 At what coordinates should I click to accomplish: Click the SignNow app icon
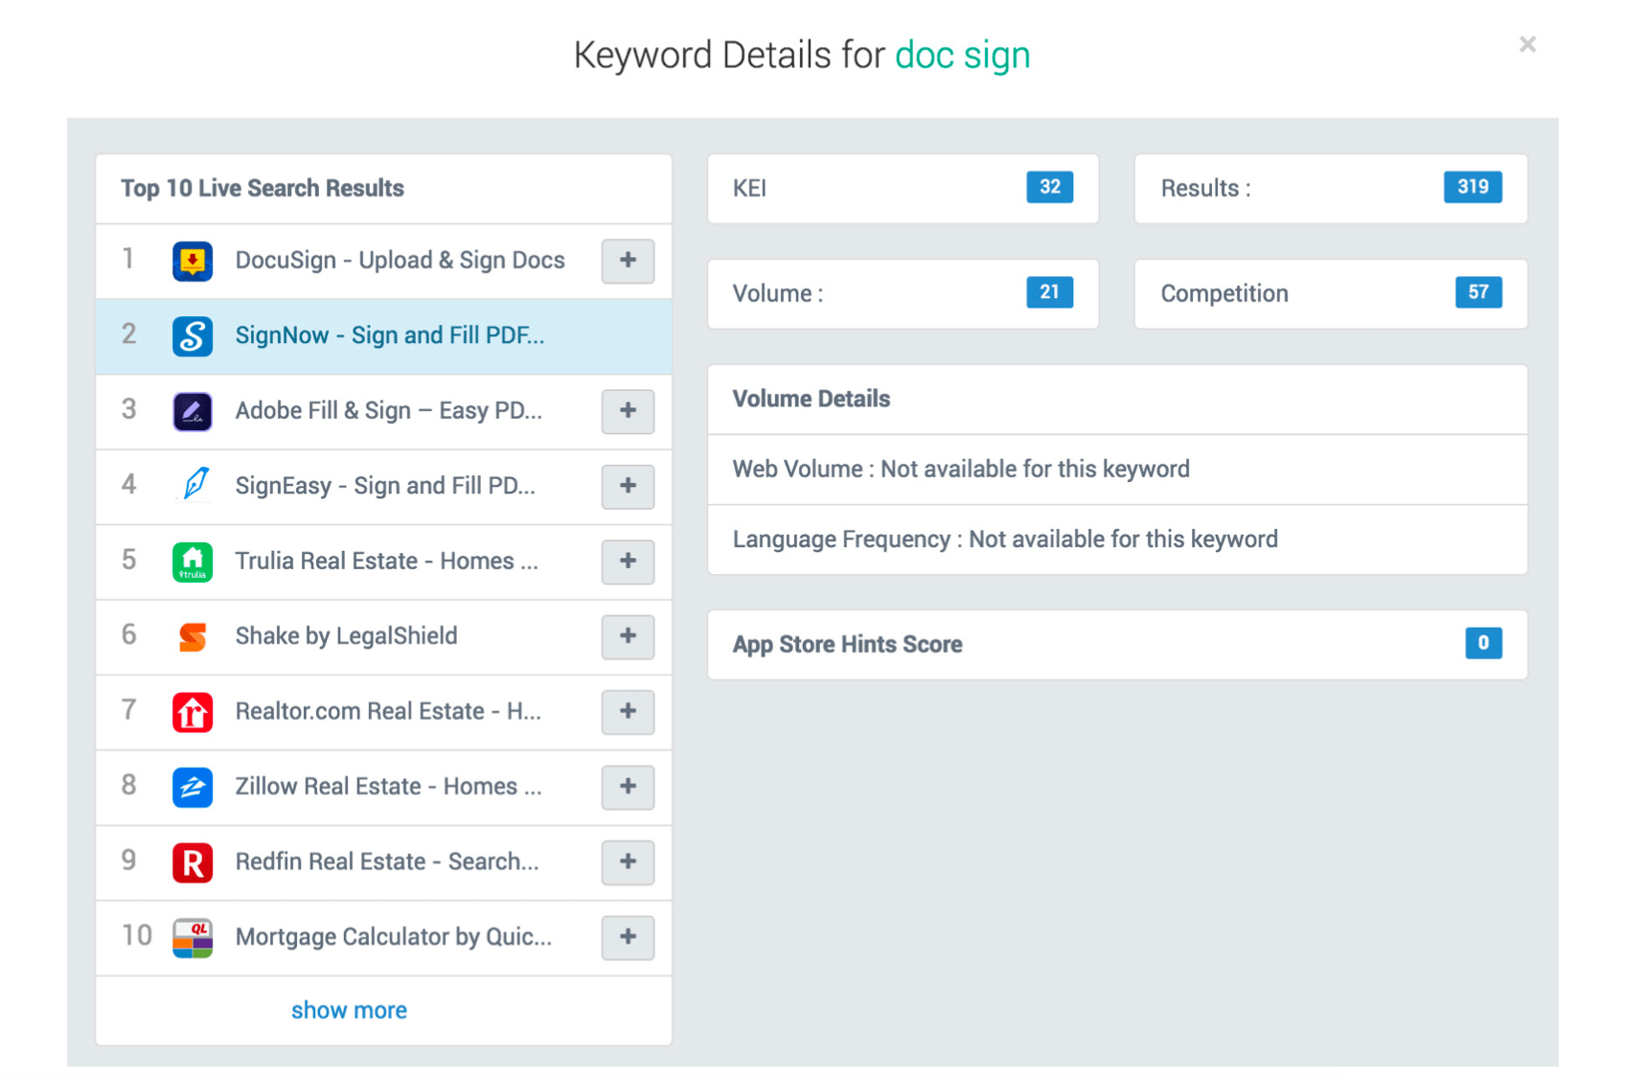(x=193, y=336)
